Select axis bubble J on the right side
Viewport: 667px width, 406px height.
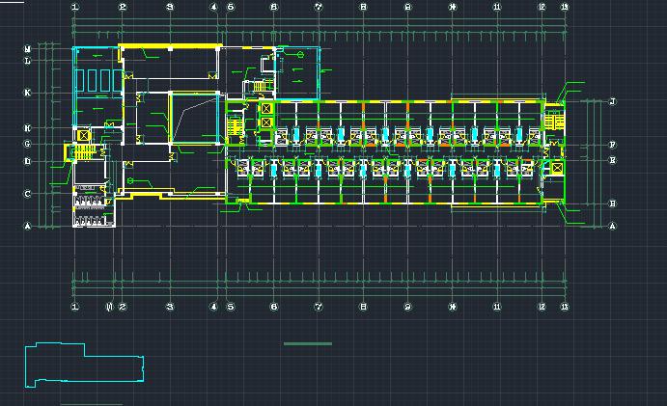click(613, 102)
